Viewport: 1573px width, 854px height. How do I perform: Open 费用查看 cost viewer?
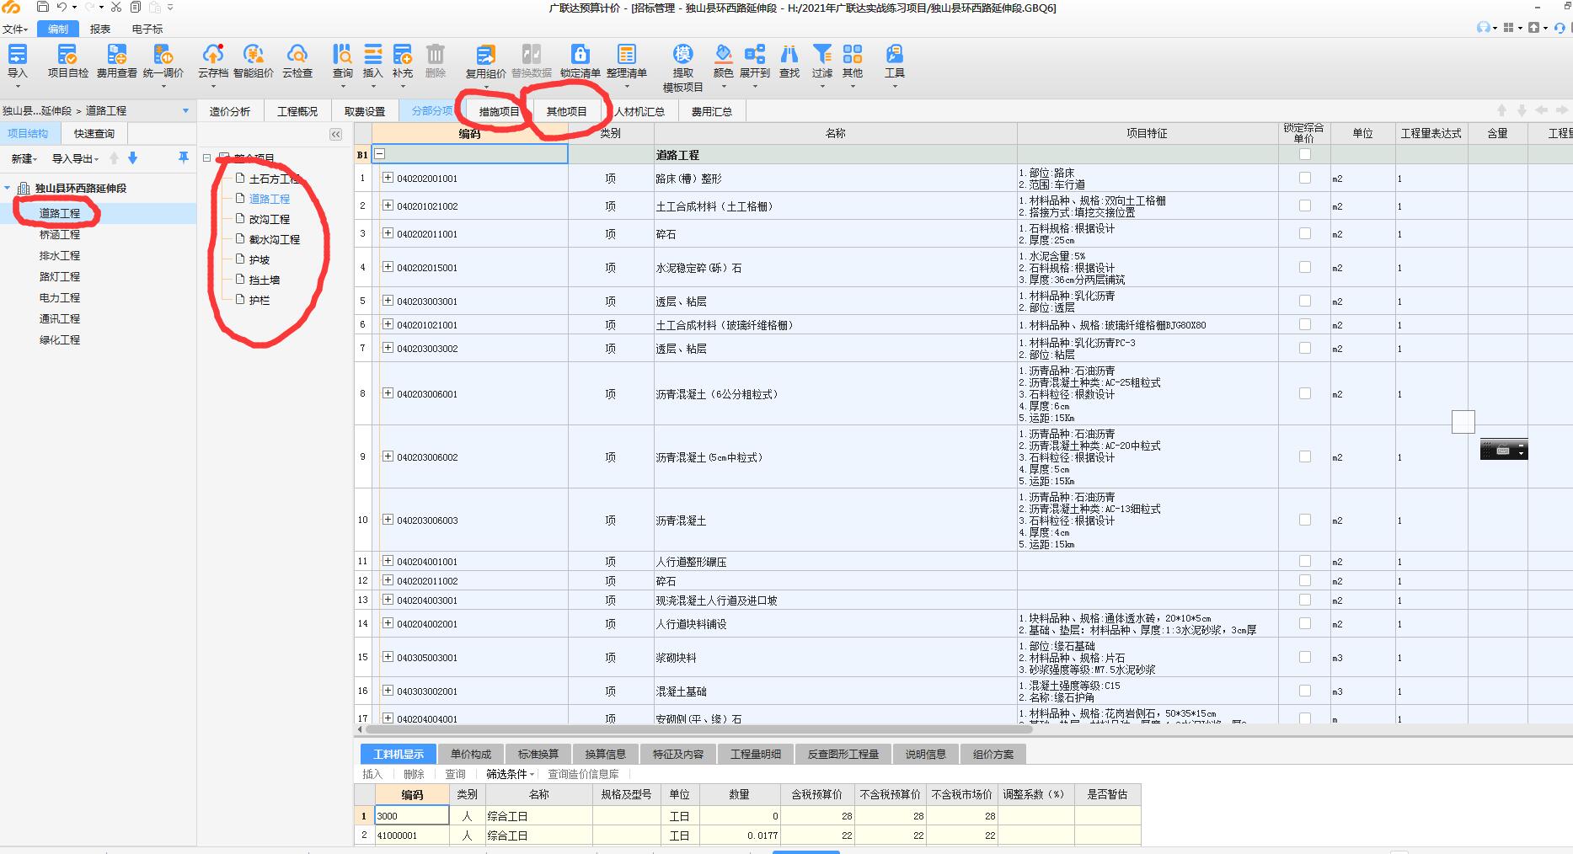[x=116, y=61]
